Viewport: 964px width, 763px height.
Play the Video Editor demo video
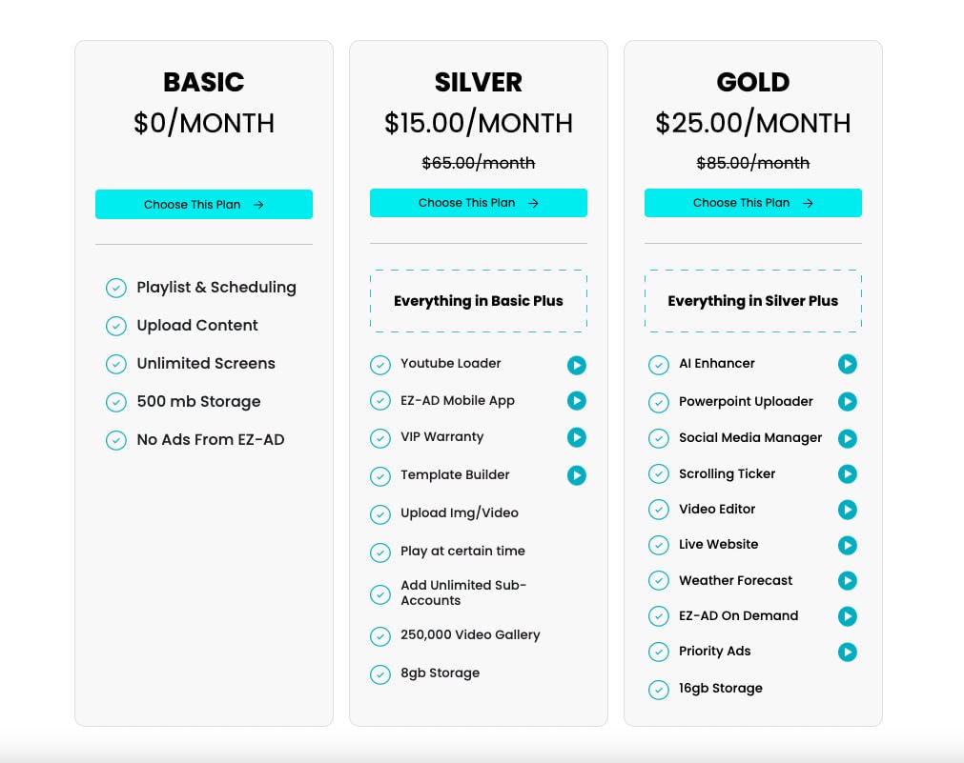click(x=847, y=510)
